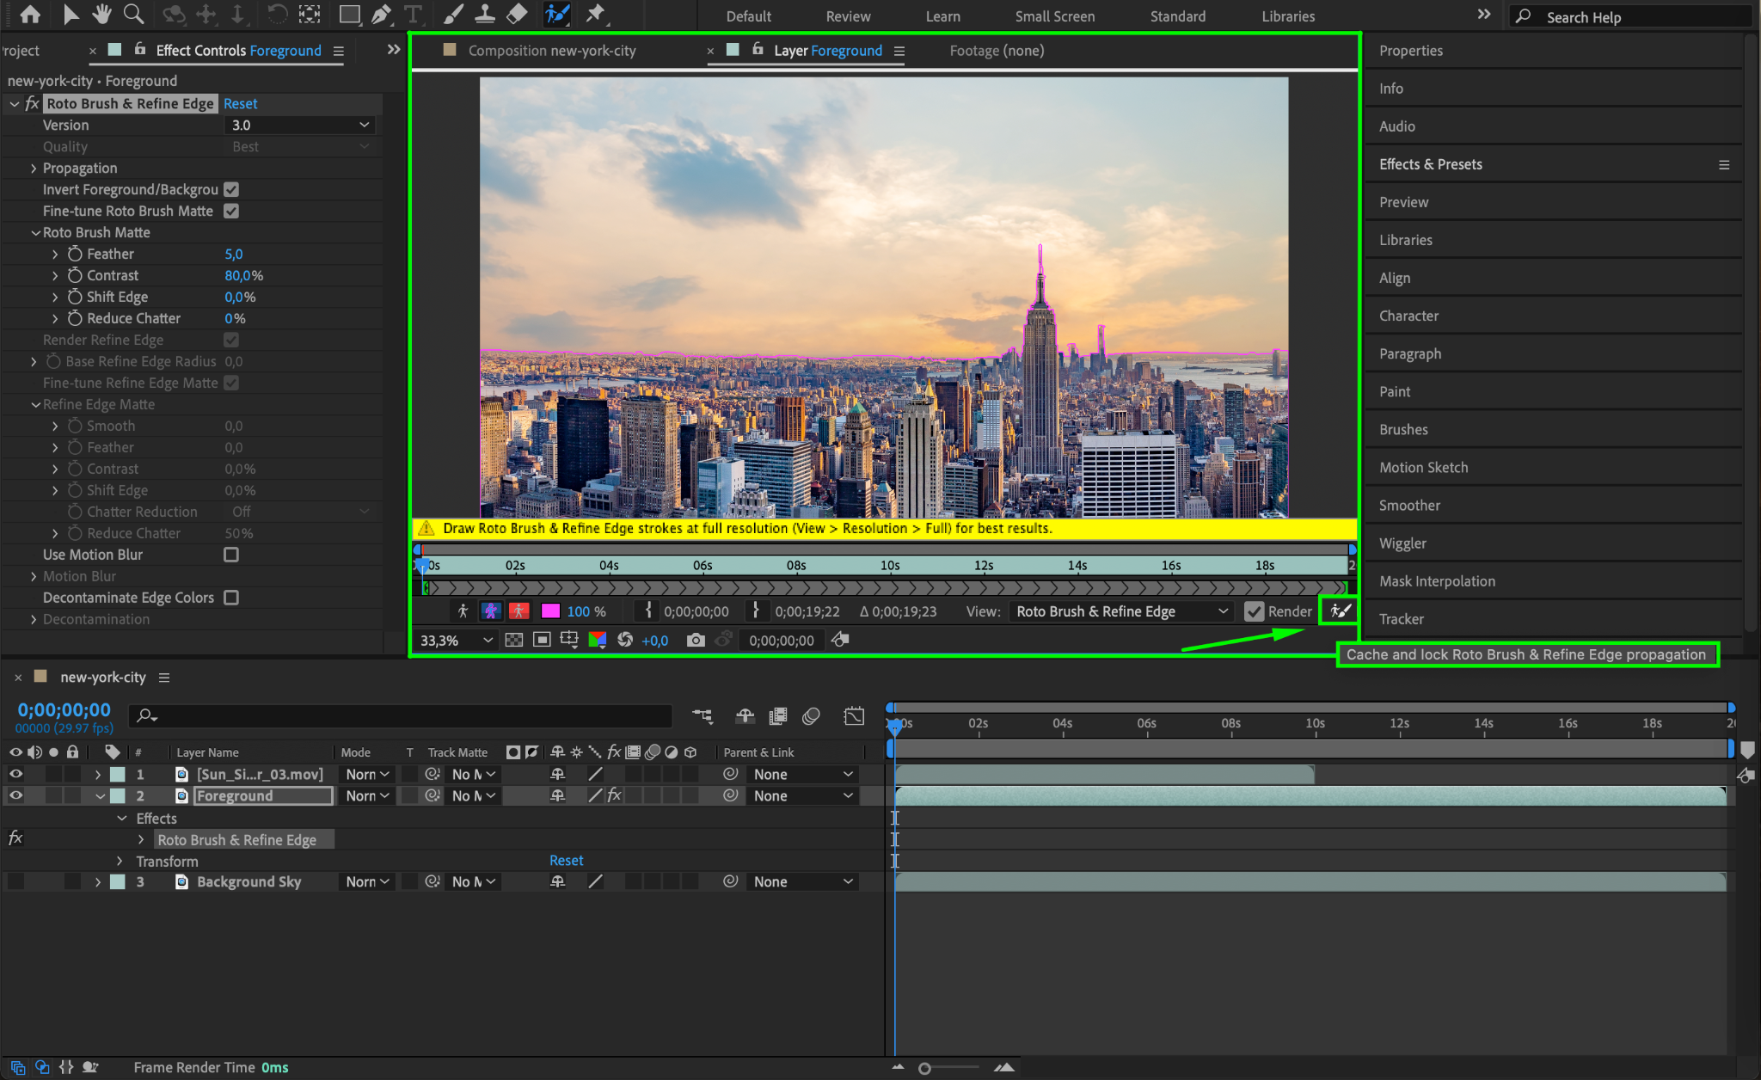Choose the Pen tool

pyautogui.click(x=381, y=14)
